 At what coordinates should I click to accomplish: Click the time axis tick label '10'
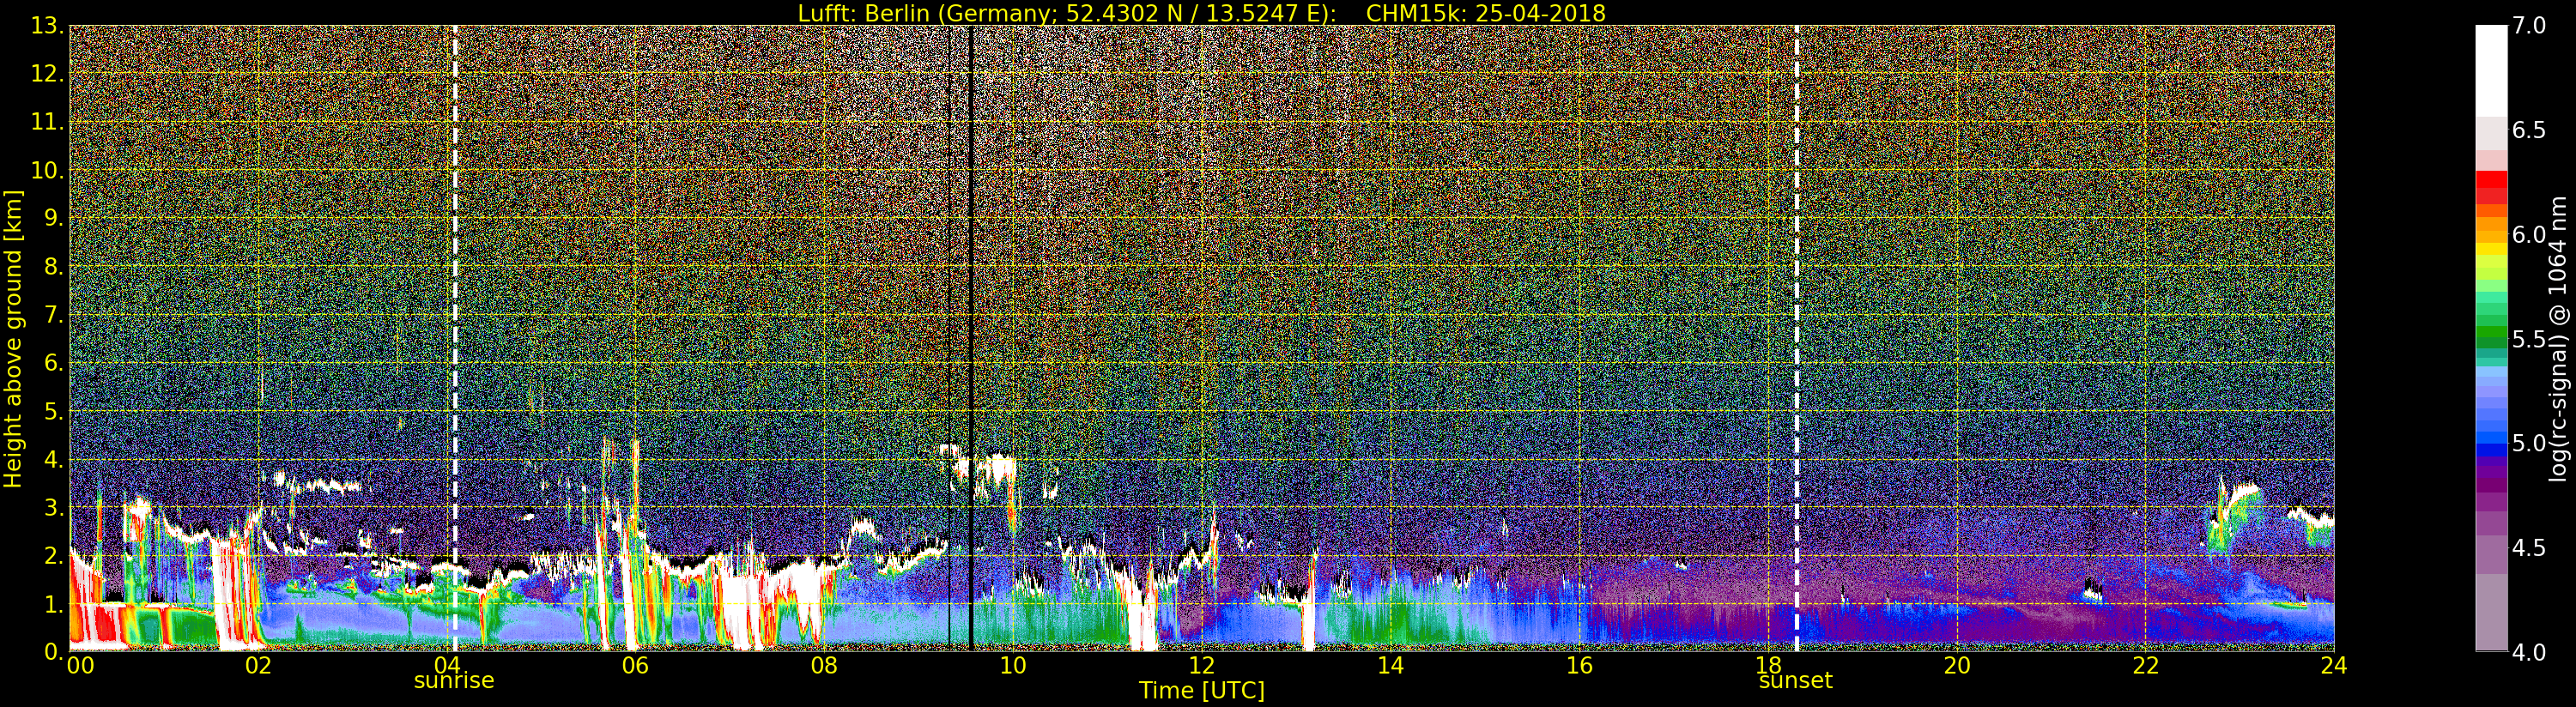1013,666
